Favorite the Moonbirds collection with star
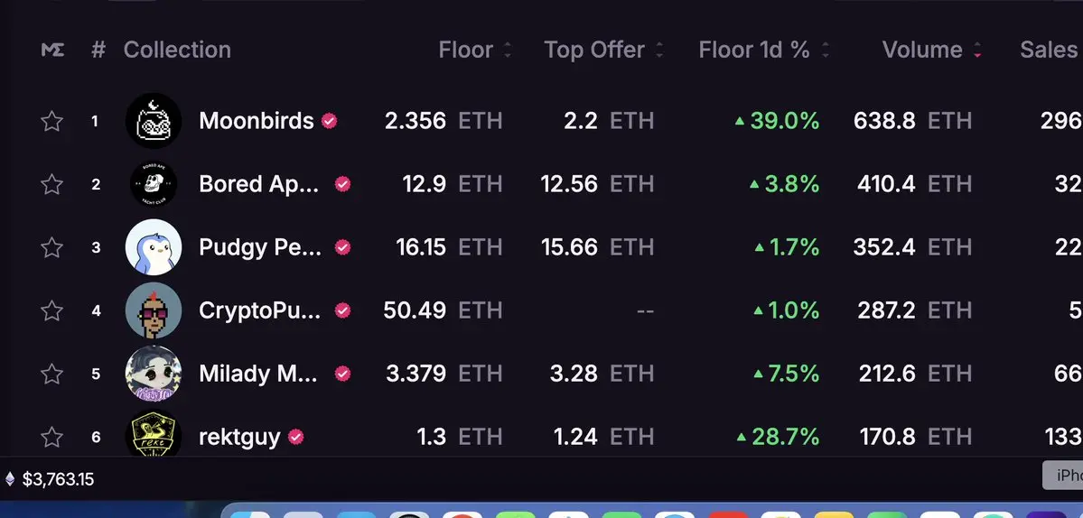The height and width of the screenshot is (518, 1083). [x=51, y=122]
